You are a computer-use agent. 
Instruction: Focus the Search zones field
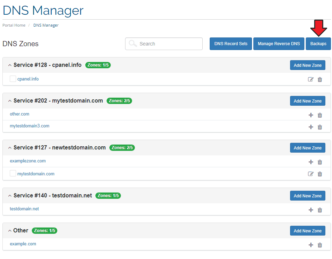click(x=164, y=44)
